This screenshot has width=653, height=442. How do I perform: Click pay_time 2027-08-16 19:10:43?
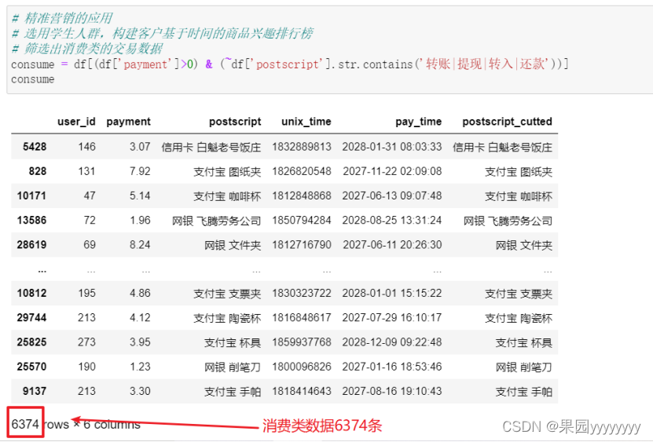pos(392,391)
